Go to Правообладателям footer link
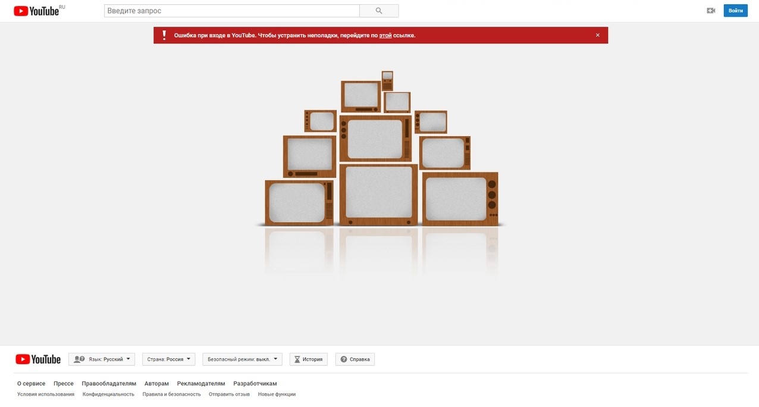This screenshot has width=759, height=407. pos(109,384)
